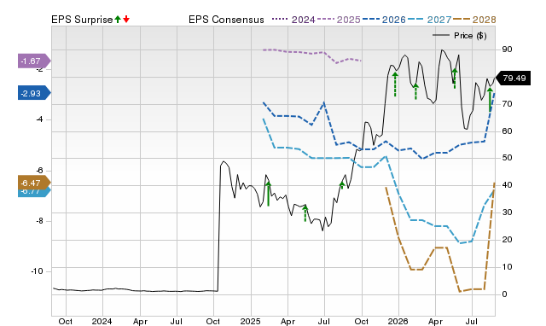Click the dotted green arrow shortly after 2026
This screenshot has width=546, height=326.
(x=415, y=91)
